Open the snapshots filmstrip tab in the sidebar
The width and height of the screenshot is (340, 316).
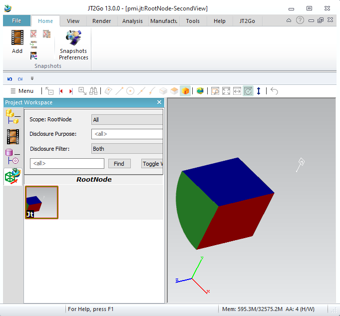coord(12,136)
